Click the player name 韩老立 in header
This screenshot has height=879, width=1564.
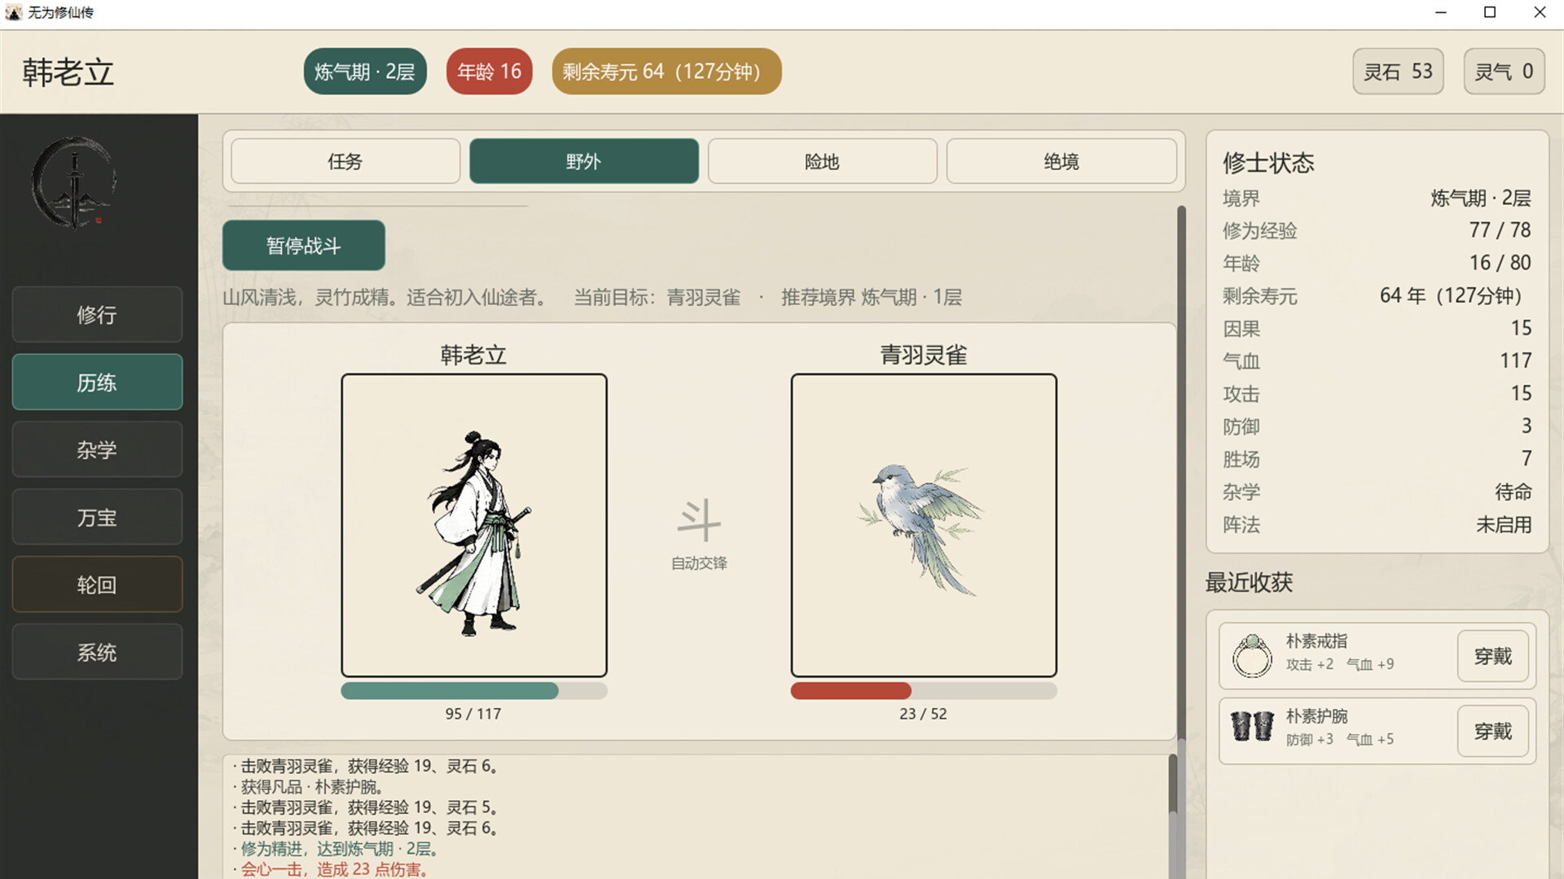click(68, 72)
